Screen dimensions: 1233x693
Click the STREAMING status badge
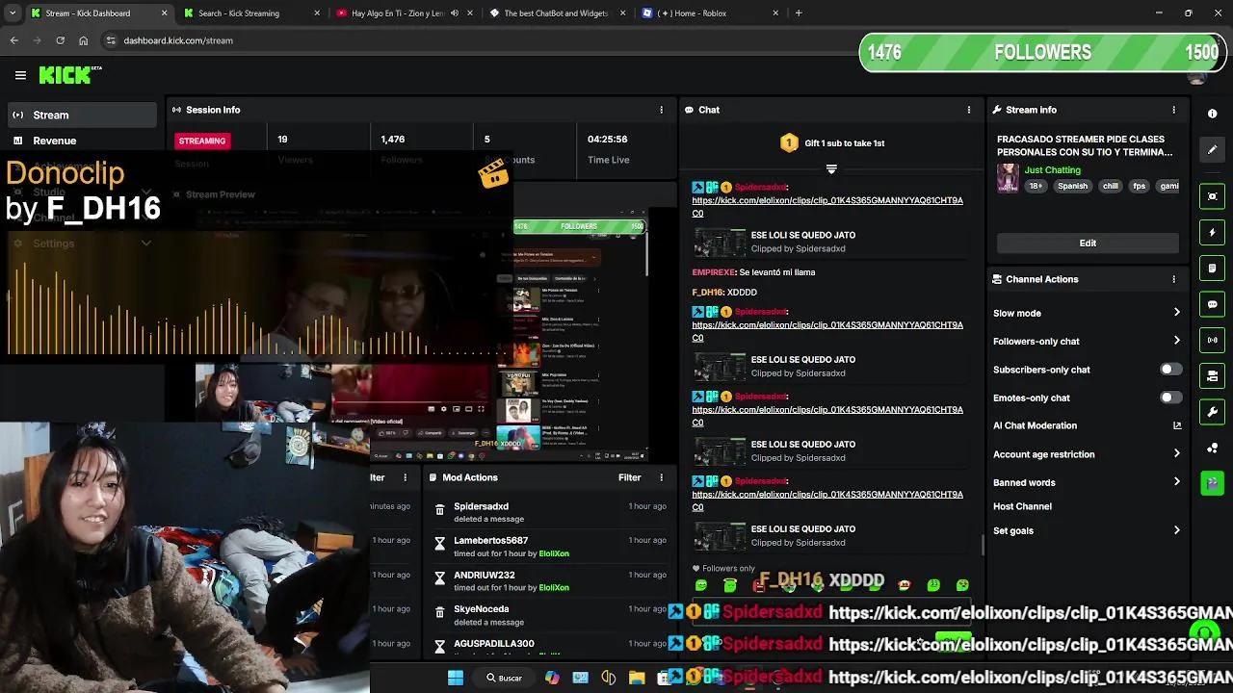201,141
